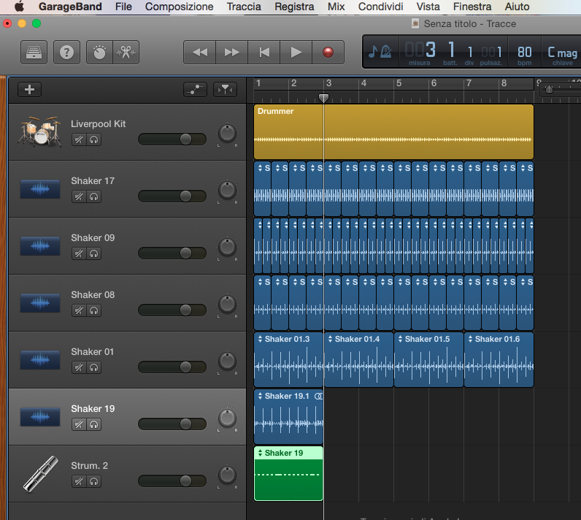
Task: Click the Liverpool Kit pan knob
Action: coord(227,133)
